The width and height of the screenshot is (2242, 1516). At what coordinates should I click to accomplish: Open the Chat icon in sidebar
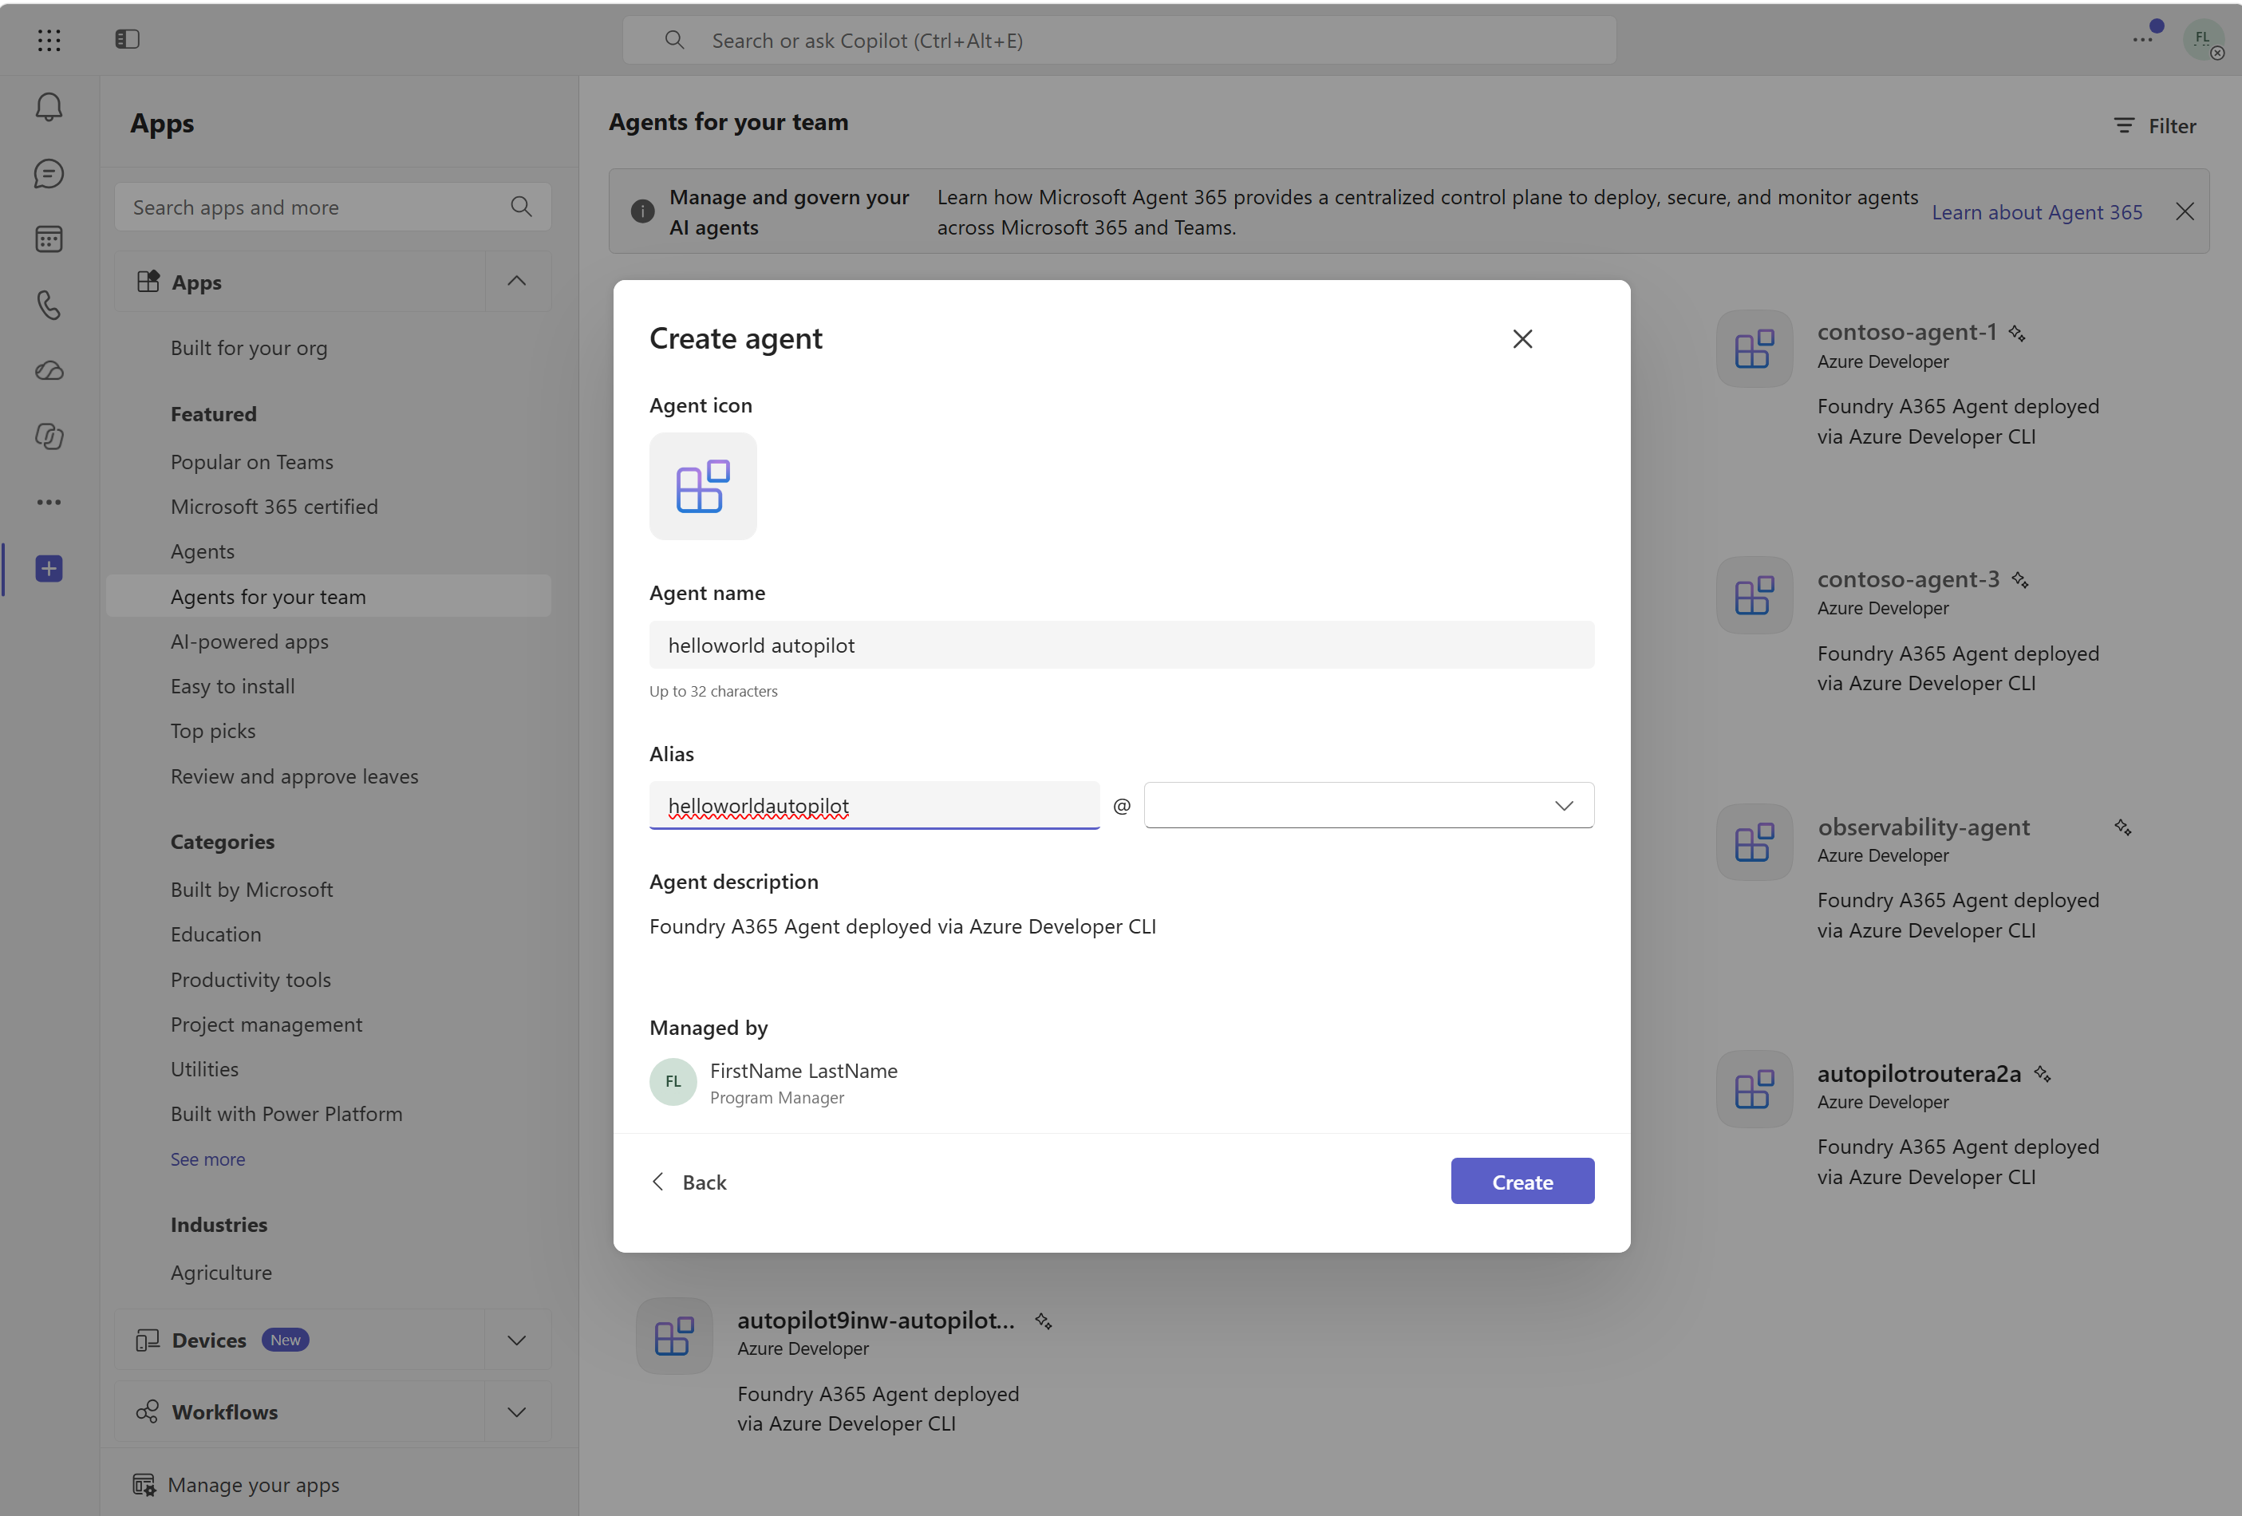49,174
